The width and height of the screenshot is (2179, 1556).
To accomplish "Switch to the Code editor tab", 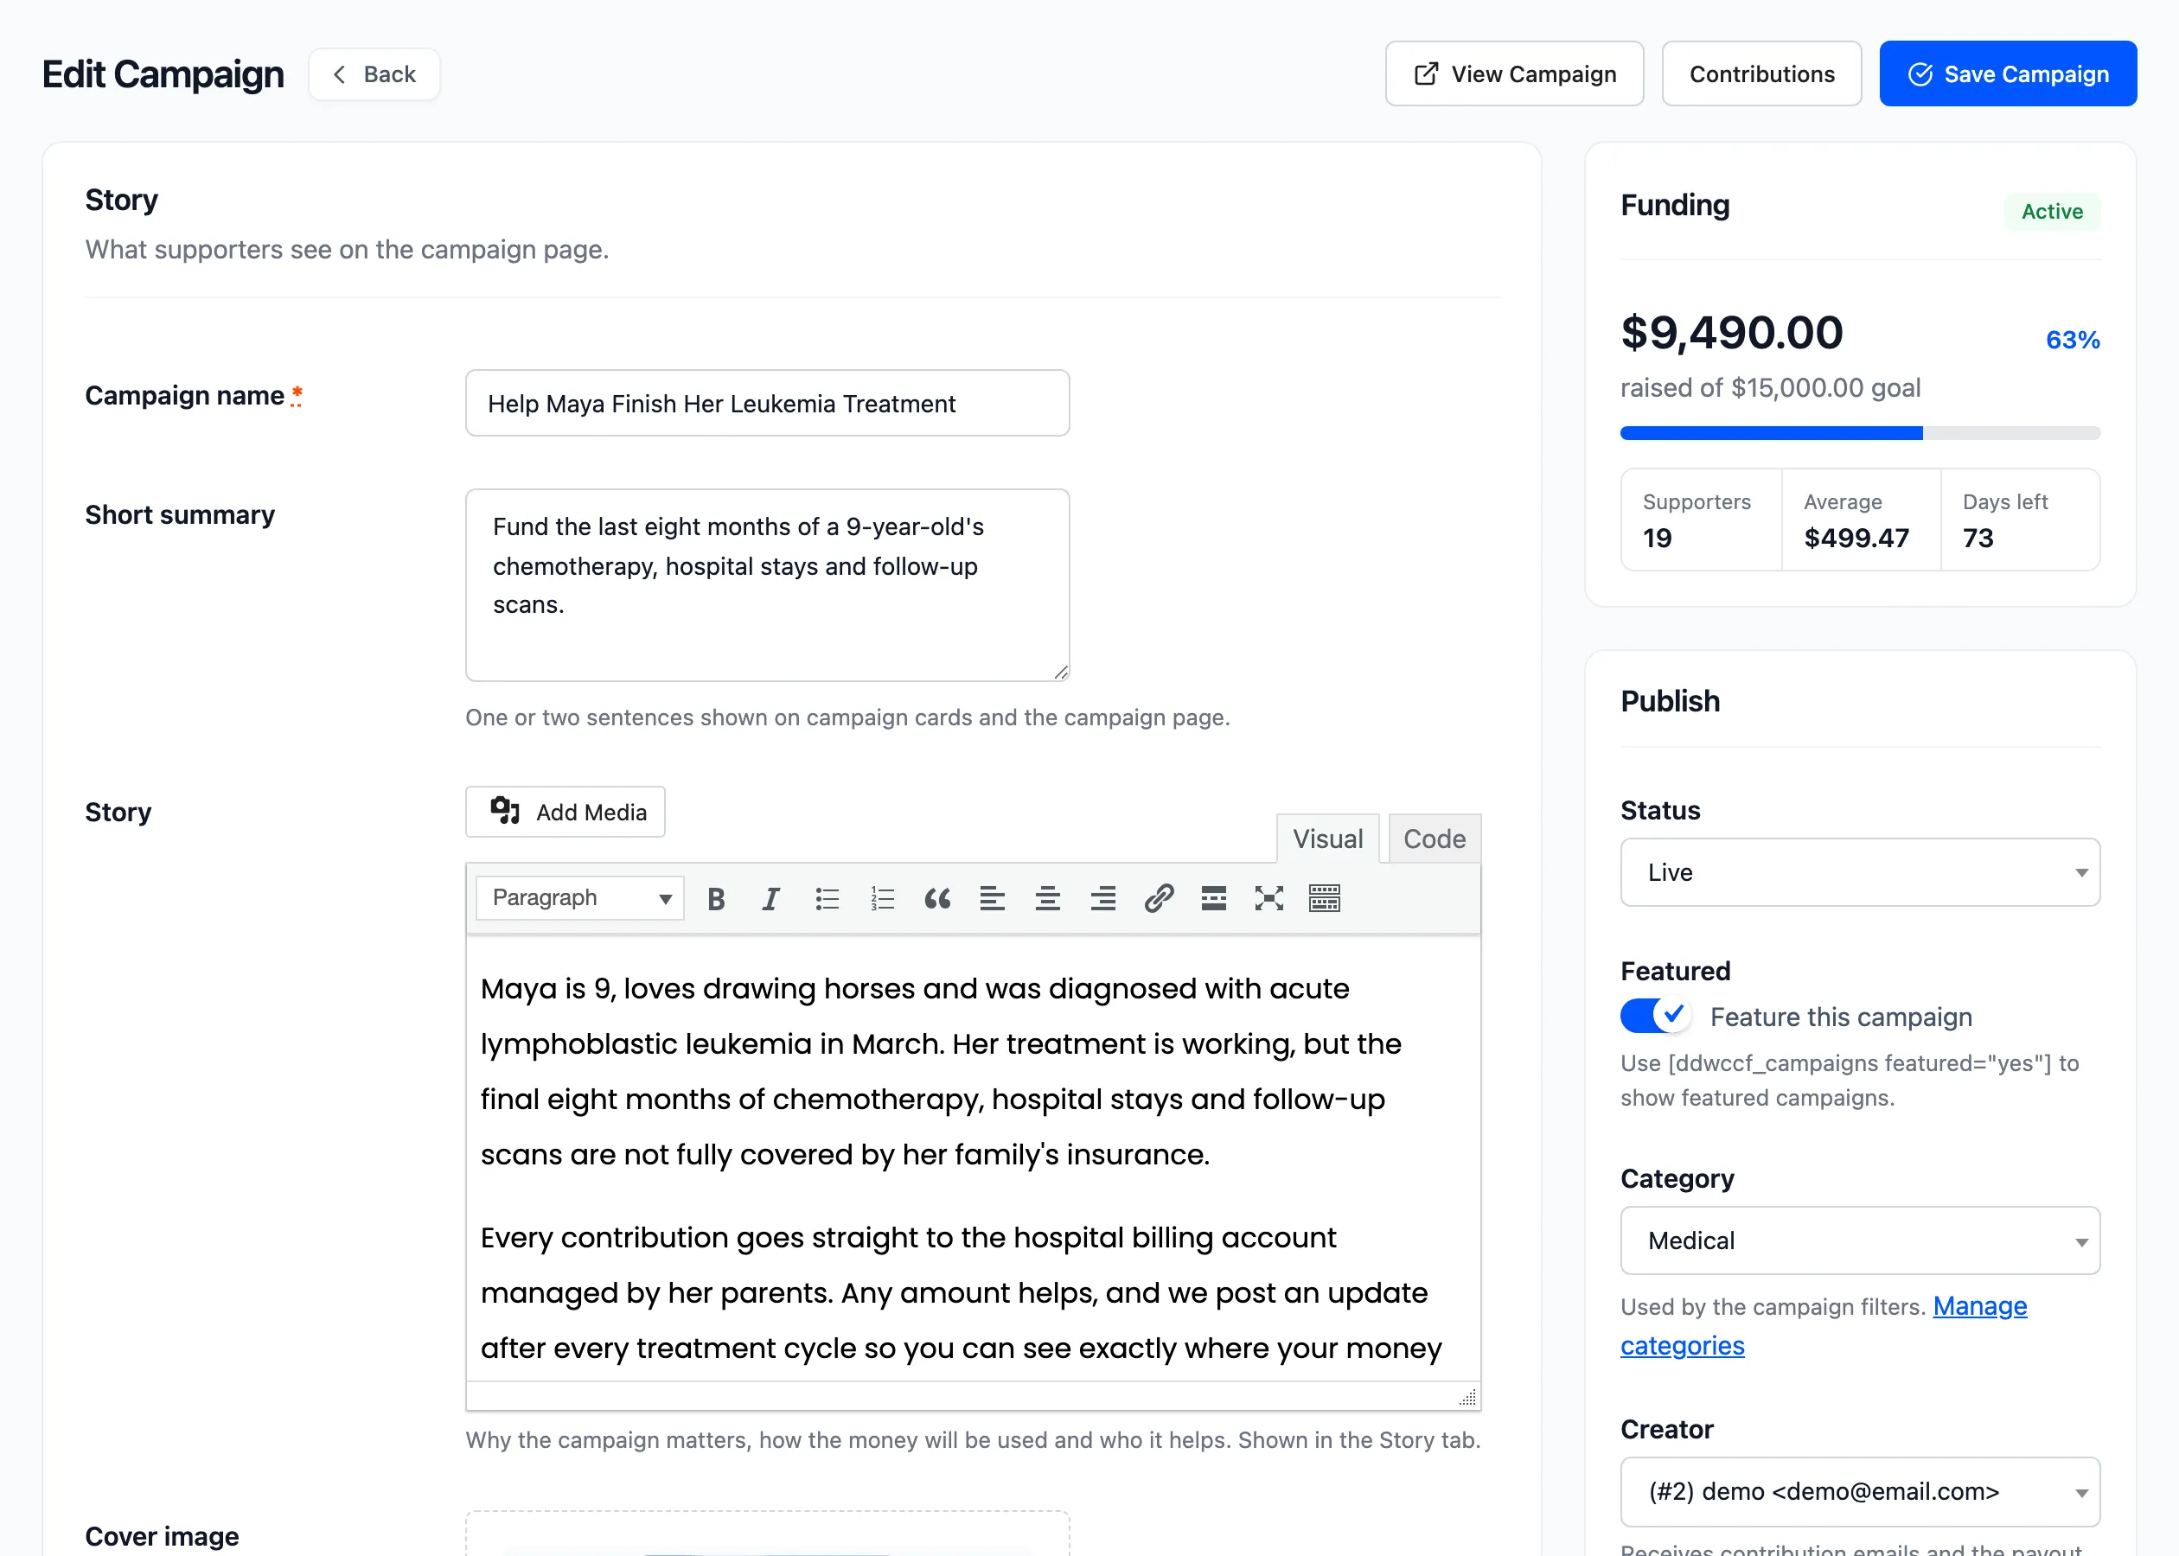I will click(x=1434, y=839).
